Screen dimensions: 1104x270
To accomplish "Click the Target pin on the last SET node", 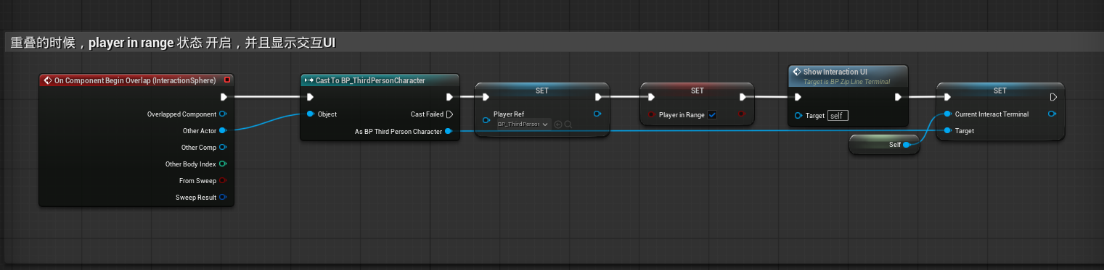I will (x=947, y=131).
